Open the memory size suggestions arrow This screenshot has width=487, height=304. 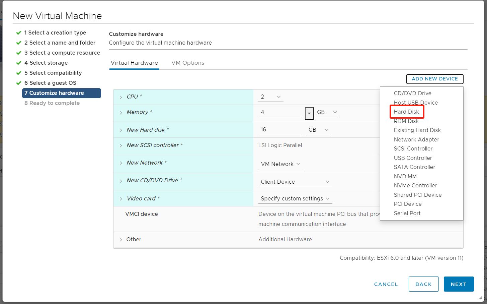tap(309, 113)
